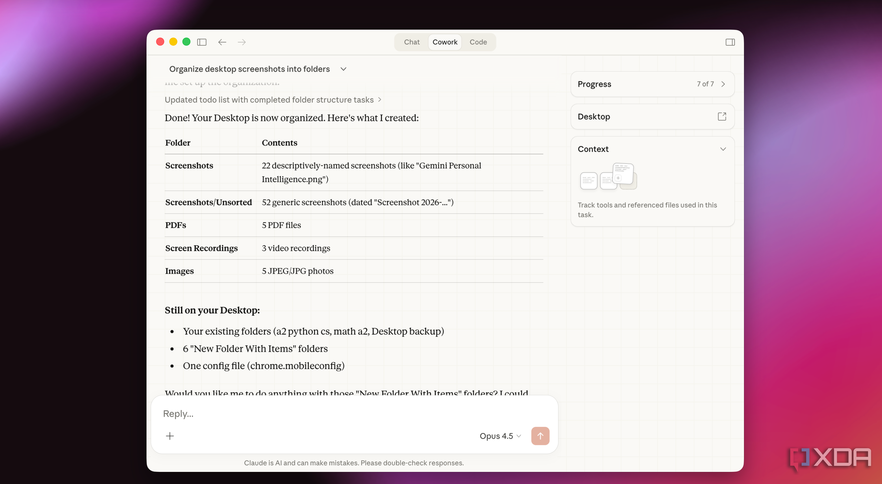Expand the Progress 7 of 7 panel
882x484 pixels.
click(652, 84)
